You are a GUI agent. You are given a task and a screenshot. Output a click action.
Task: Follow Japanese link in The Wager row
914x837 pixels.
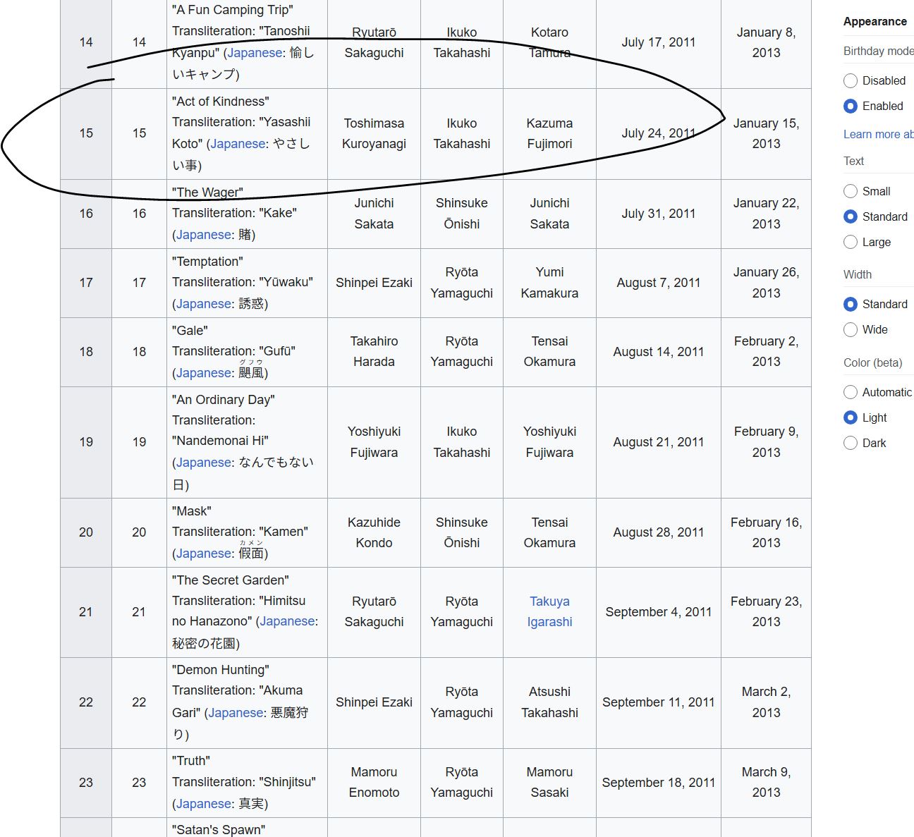click(x=204, y=235)
